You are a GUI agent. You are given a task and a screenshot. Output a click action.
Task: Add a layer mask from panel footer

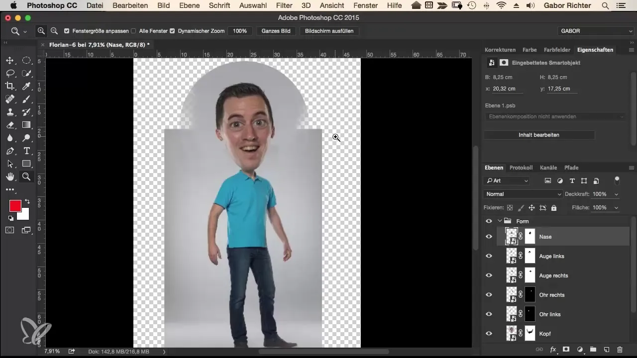pos(566,350)
